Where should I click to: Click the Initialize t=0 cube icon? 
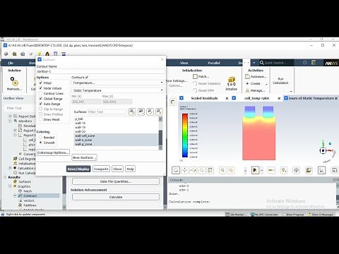pyautogui.click(x=232, y=81)
